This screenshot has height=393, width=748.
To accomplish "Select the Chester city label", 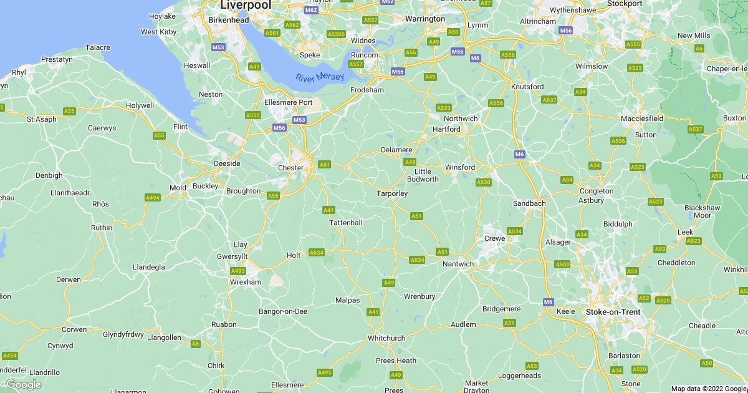I will (290, 168).
